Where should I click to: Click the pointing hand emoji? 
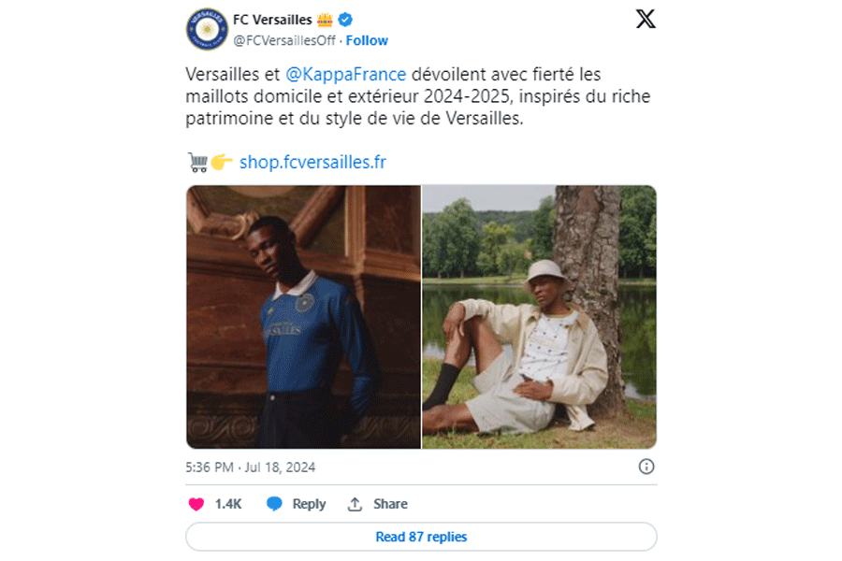pos(221,162)
